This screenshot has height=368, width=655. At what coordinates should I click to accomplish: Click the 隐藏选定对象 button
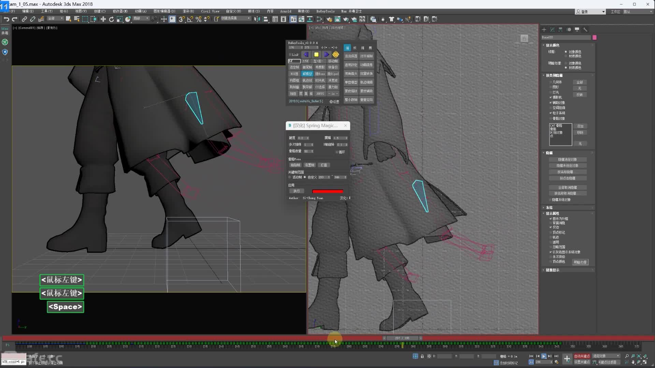(567, 159)
